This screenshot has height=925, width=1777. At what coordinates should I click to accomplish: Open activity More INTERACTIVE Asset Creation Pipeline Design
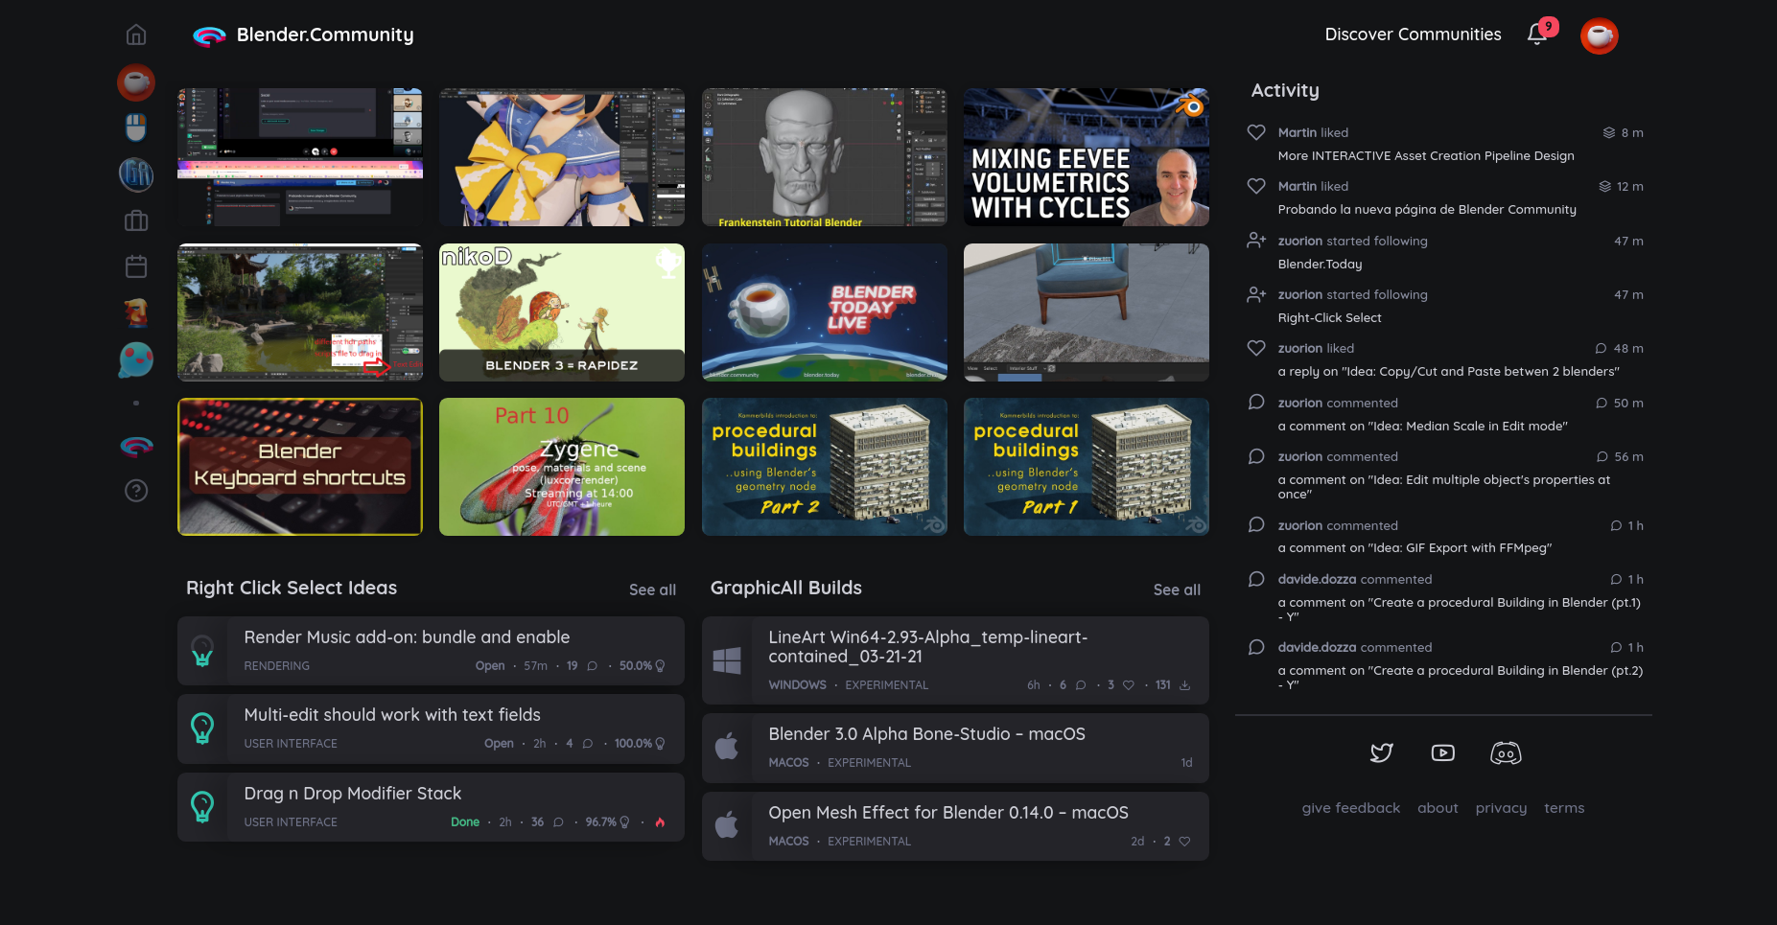[x=1425, y=156]
